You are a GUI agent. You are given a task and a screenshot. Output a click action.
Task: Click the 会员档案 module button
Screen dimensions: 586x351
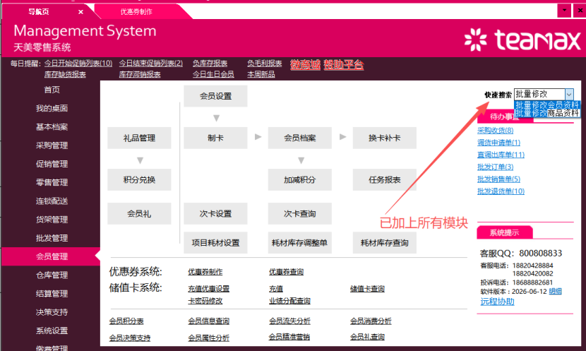[300, 138]
